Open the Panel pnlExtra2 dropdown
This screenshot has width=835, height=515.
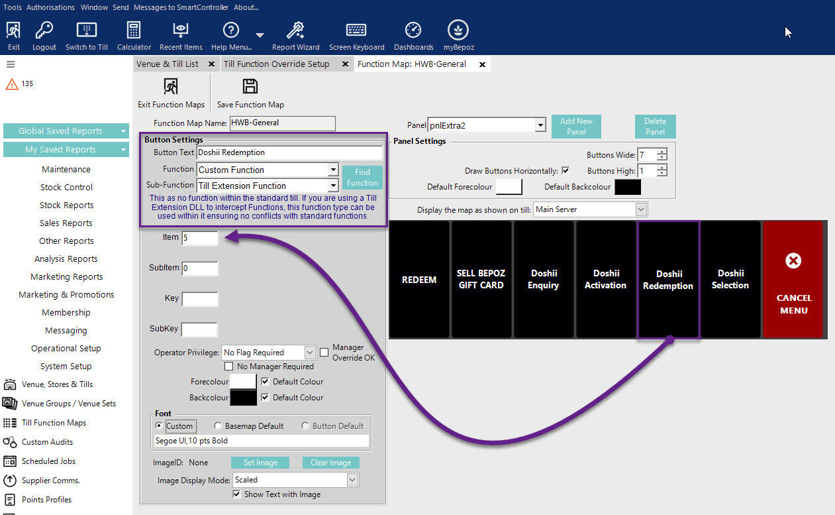pos(540,125)
